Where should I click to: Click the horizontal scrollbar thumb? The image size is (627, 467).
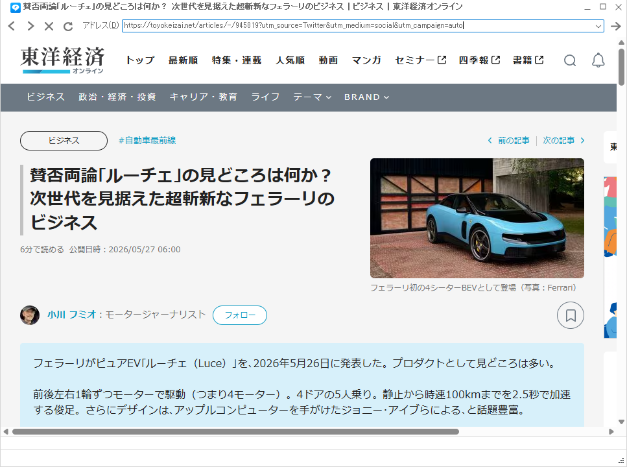point(235,432)
